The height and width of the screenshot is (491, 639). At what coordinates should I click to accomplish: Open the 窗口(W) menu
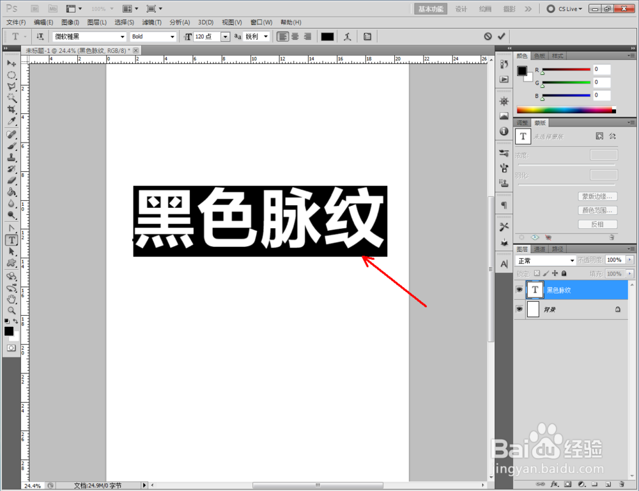[261, 22]
